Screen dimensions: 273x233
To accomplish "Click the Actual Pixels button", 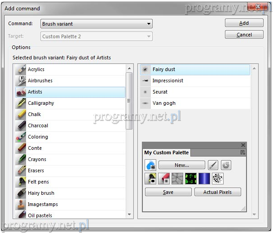I will (x=217, y=192).
